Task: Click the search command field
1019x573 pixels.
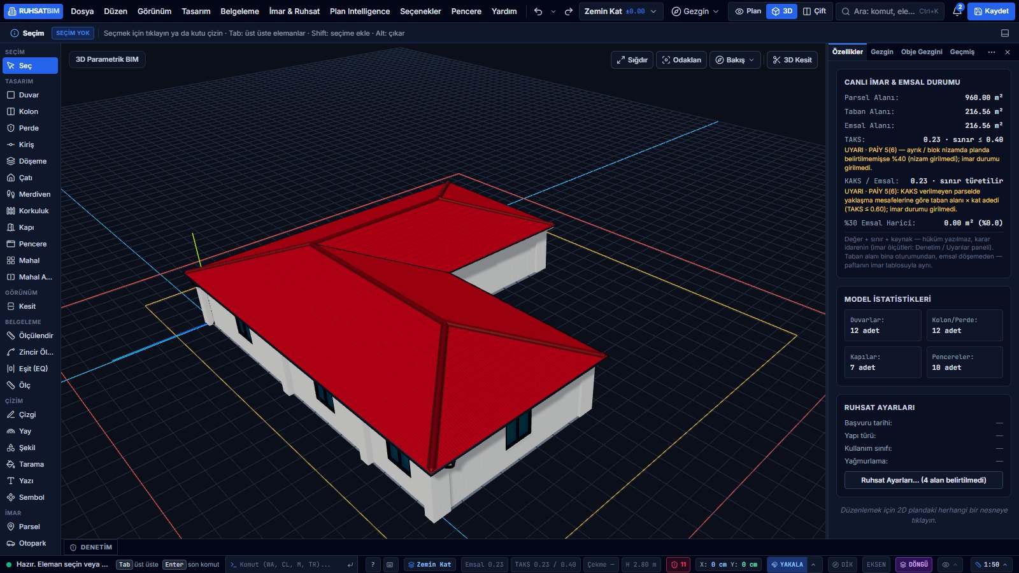Action: coord(890,11)
